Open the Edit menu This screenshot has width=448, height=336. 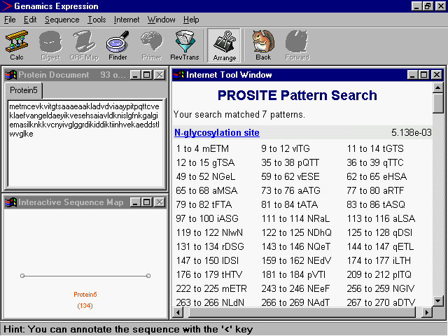(x=30, y=20)
